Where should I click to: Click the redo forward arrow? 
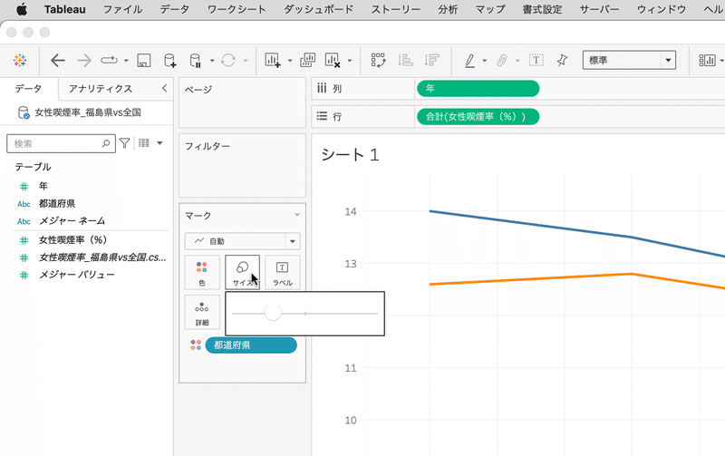click(84, 60)
